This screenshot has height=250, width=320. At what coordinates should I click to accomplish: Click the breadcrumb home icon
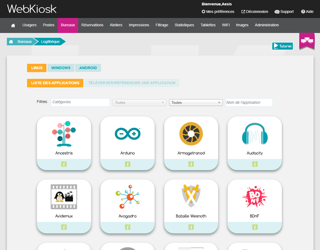point(11,42)
